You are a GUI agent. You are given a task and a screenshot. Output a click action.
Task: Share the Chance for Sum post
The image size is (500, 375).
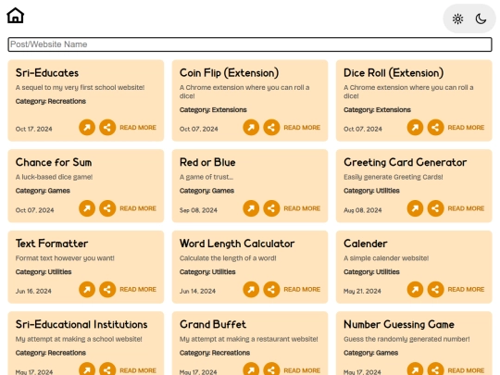(x=107, y=208)
